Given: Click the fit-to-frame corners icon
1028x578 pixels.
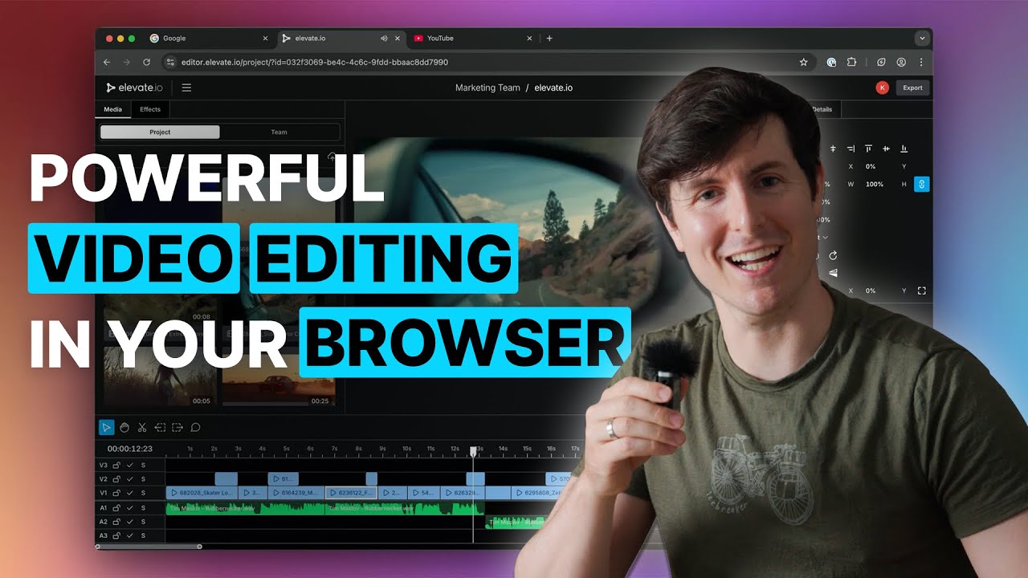Looking at the screenshot, I should [921, 291].
